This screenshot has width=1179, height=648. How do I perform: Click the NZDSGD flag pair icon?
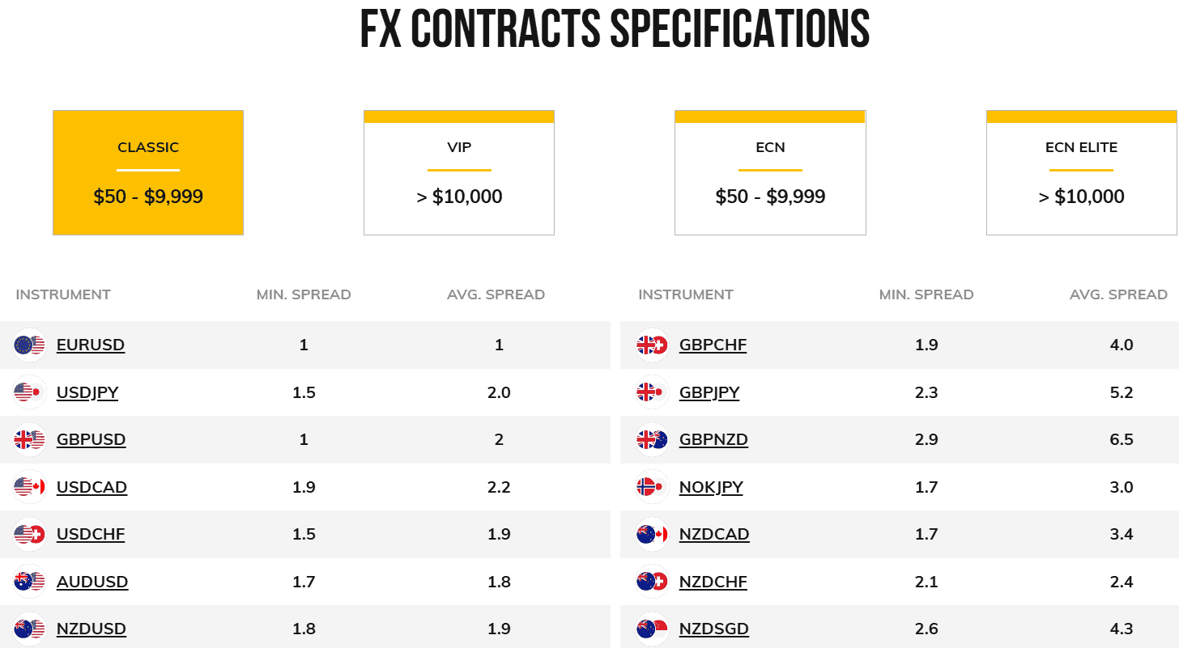(652, 629)
